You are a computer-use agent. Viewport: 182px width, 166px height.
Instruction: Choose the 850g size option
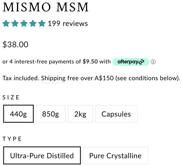(50, 114)
